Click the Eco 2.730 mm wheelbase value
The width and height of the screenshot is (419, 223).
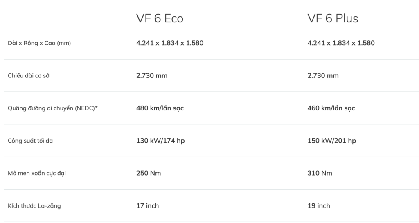(x=152, y=75)
